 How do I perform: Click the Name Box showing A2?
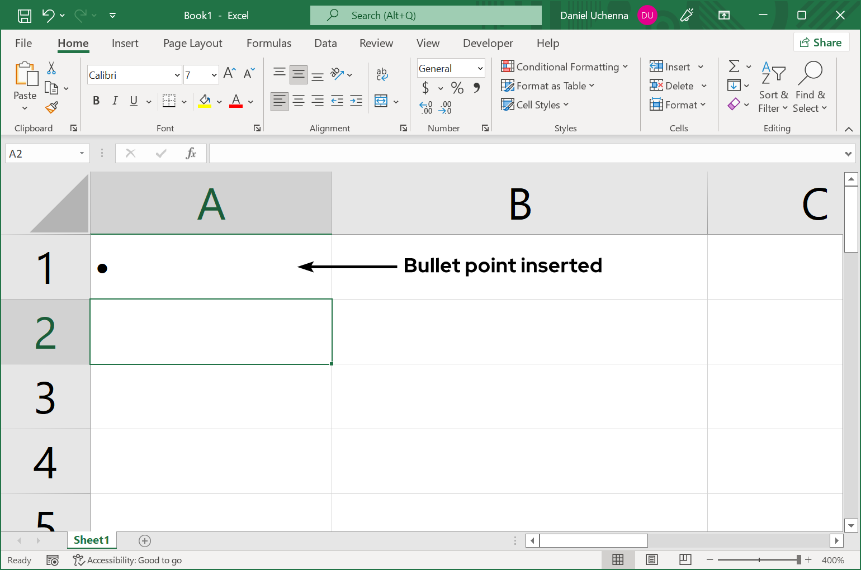pos(42,153)
